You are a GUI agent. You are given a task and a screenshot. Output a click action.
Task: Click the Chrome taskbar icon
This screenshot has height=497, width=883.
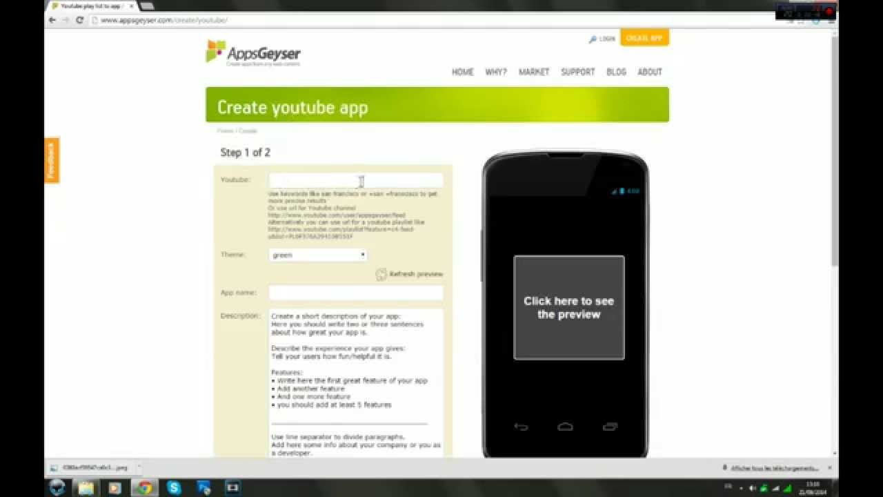[x=144, y=487]
